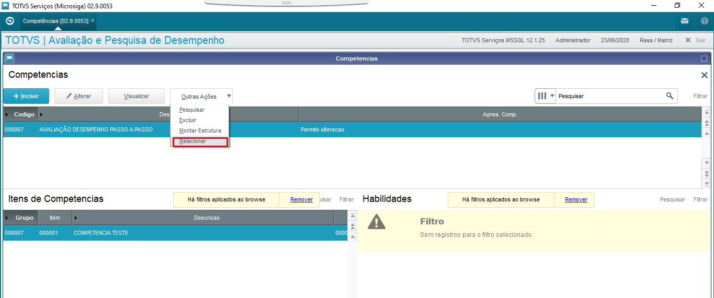Choose Excluir from Outras Ações menu

coord(188,121)
